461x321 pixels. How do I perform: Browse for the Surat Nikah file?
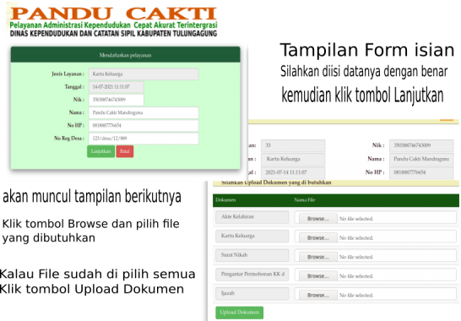point(317,257)
